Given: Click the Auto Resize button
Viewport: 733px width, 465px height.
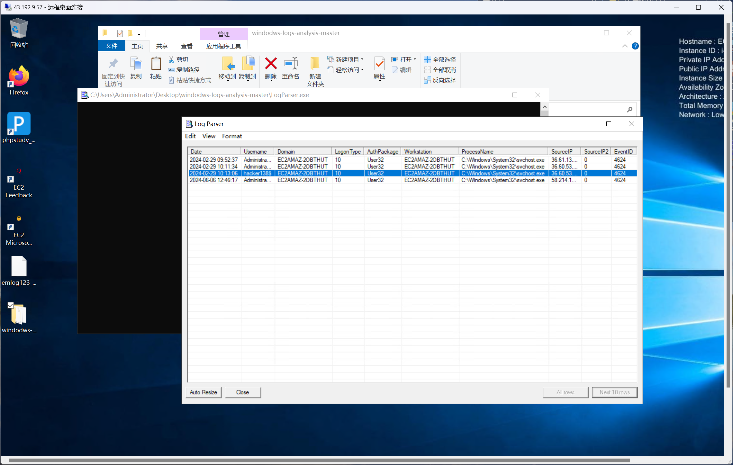Looking at the screenshot, I should 203,392.
